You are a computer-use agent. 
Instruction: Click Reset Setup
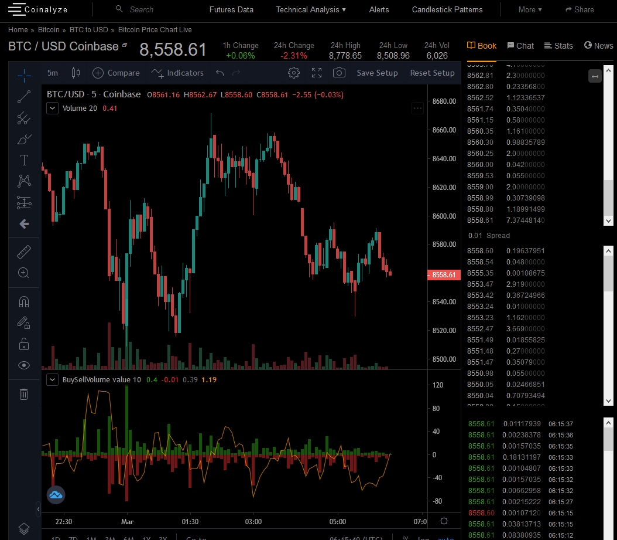(x=432, y=73)
